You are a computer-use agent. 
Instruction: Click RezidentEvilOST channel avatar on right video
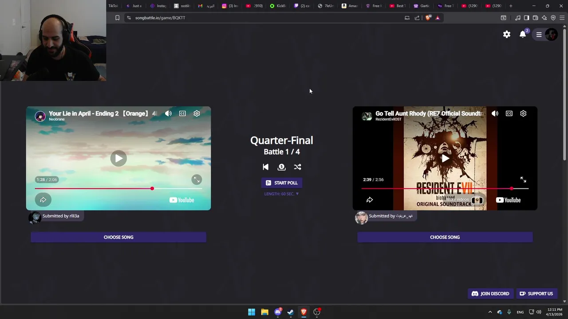[x=367, y=116]
